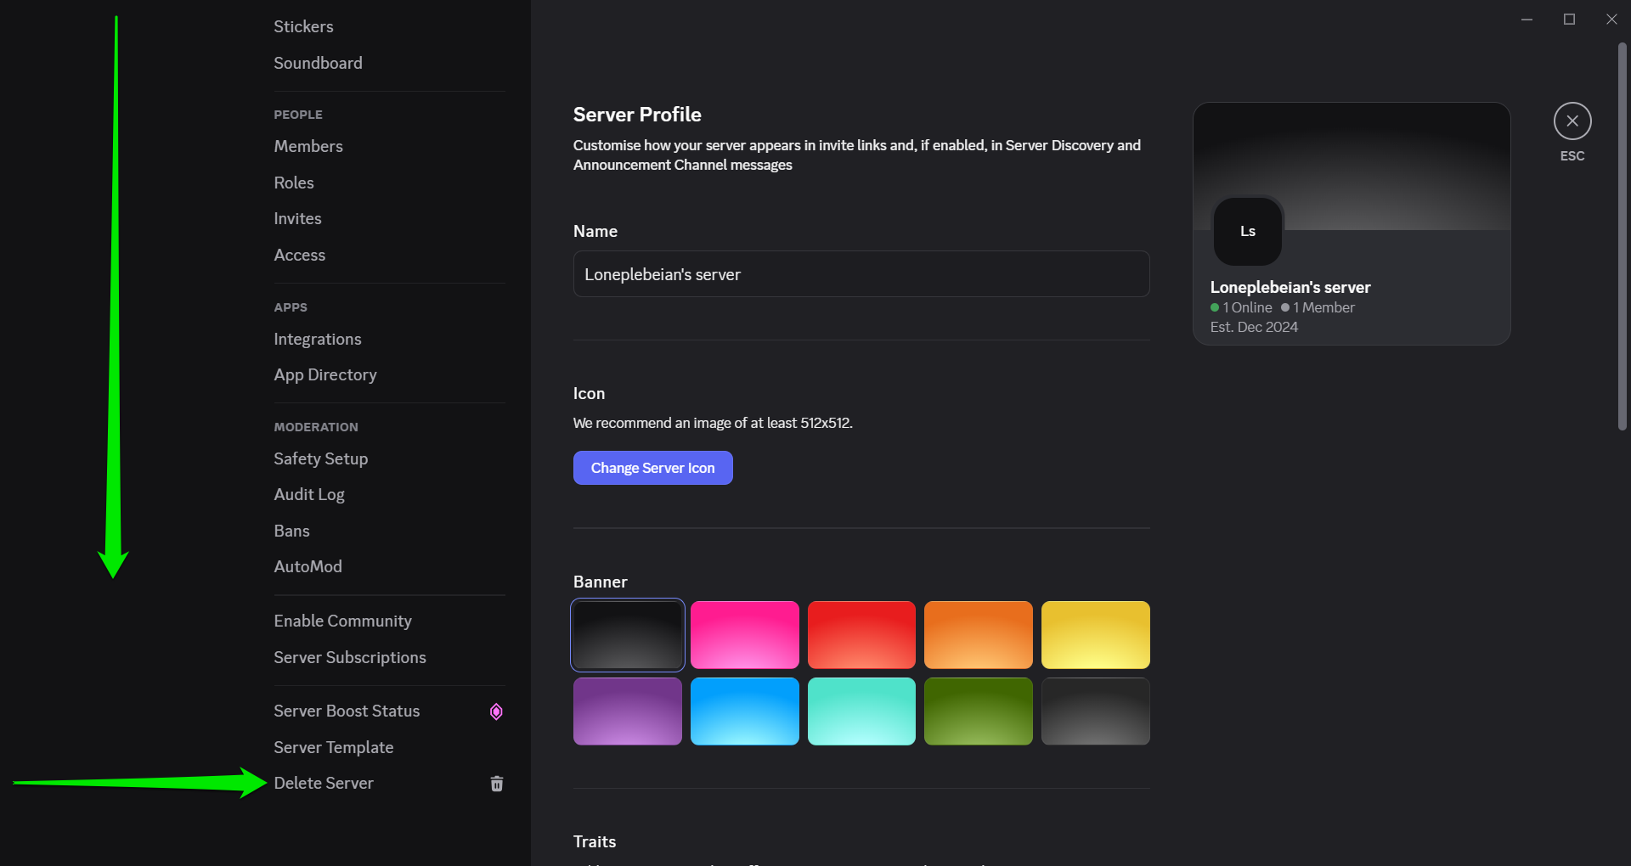This screenshot has height=866, width=1631.
Task: Open the AutoMod settings
Action: tap(308, 566)
